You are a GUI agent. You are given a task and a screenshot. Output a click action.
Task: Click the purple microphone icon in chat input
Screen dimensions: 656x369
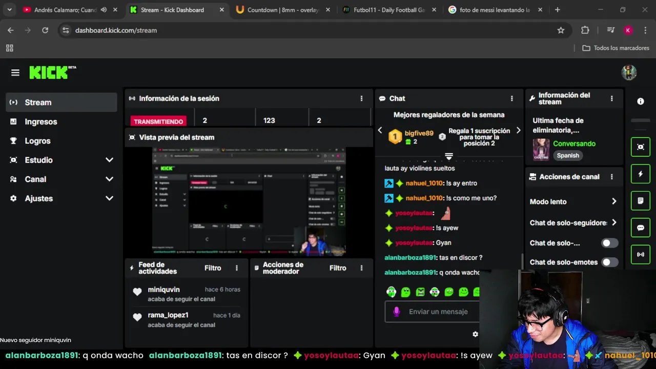(396, 312)
